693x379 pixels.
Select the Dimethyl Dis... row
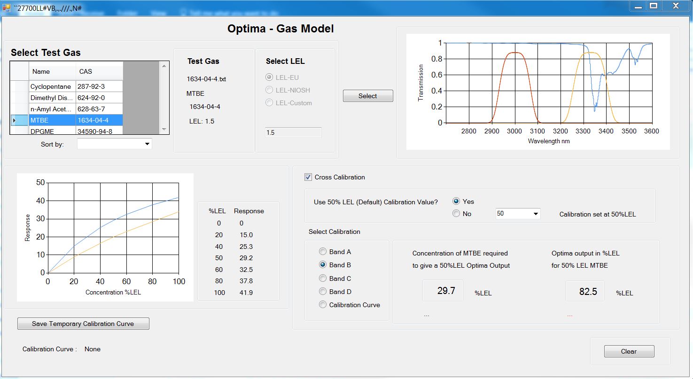67,98
